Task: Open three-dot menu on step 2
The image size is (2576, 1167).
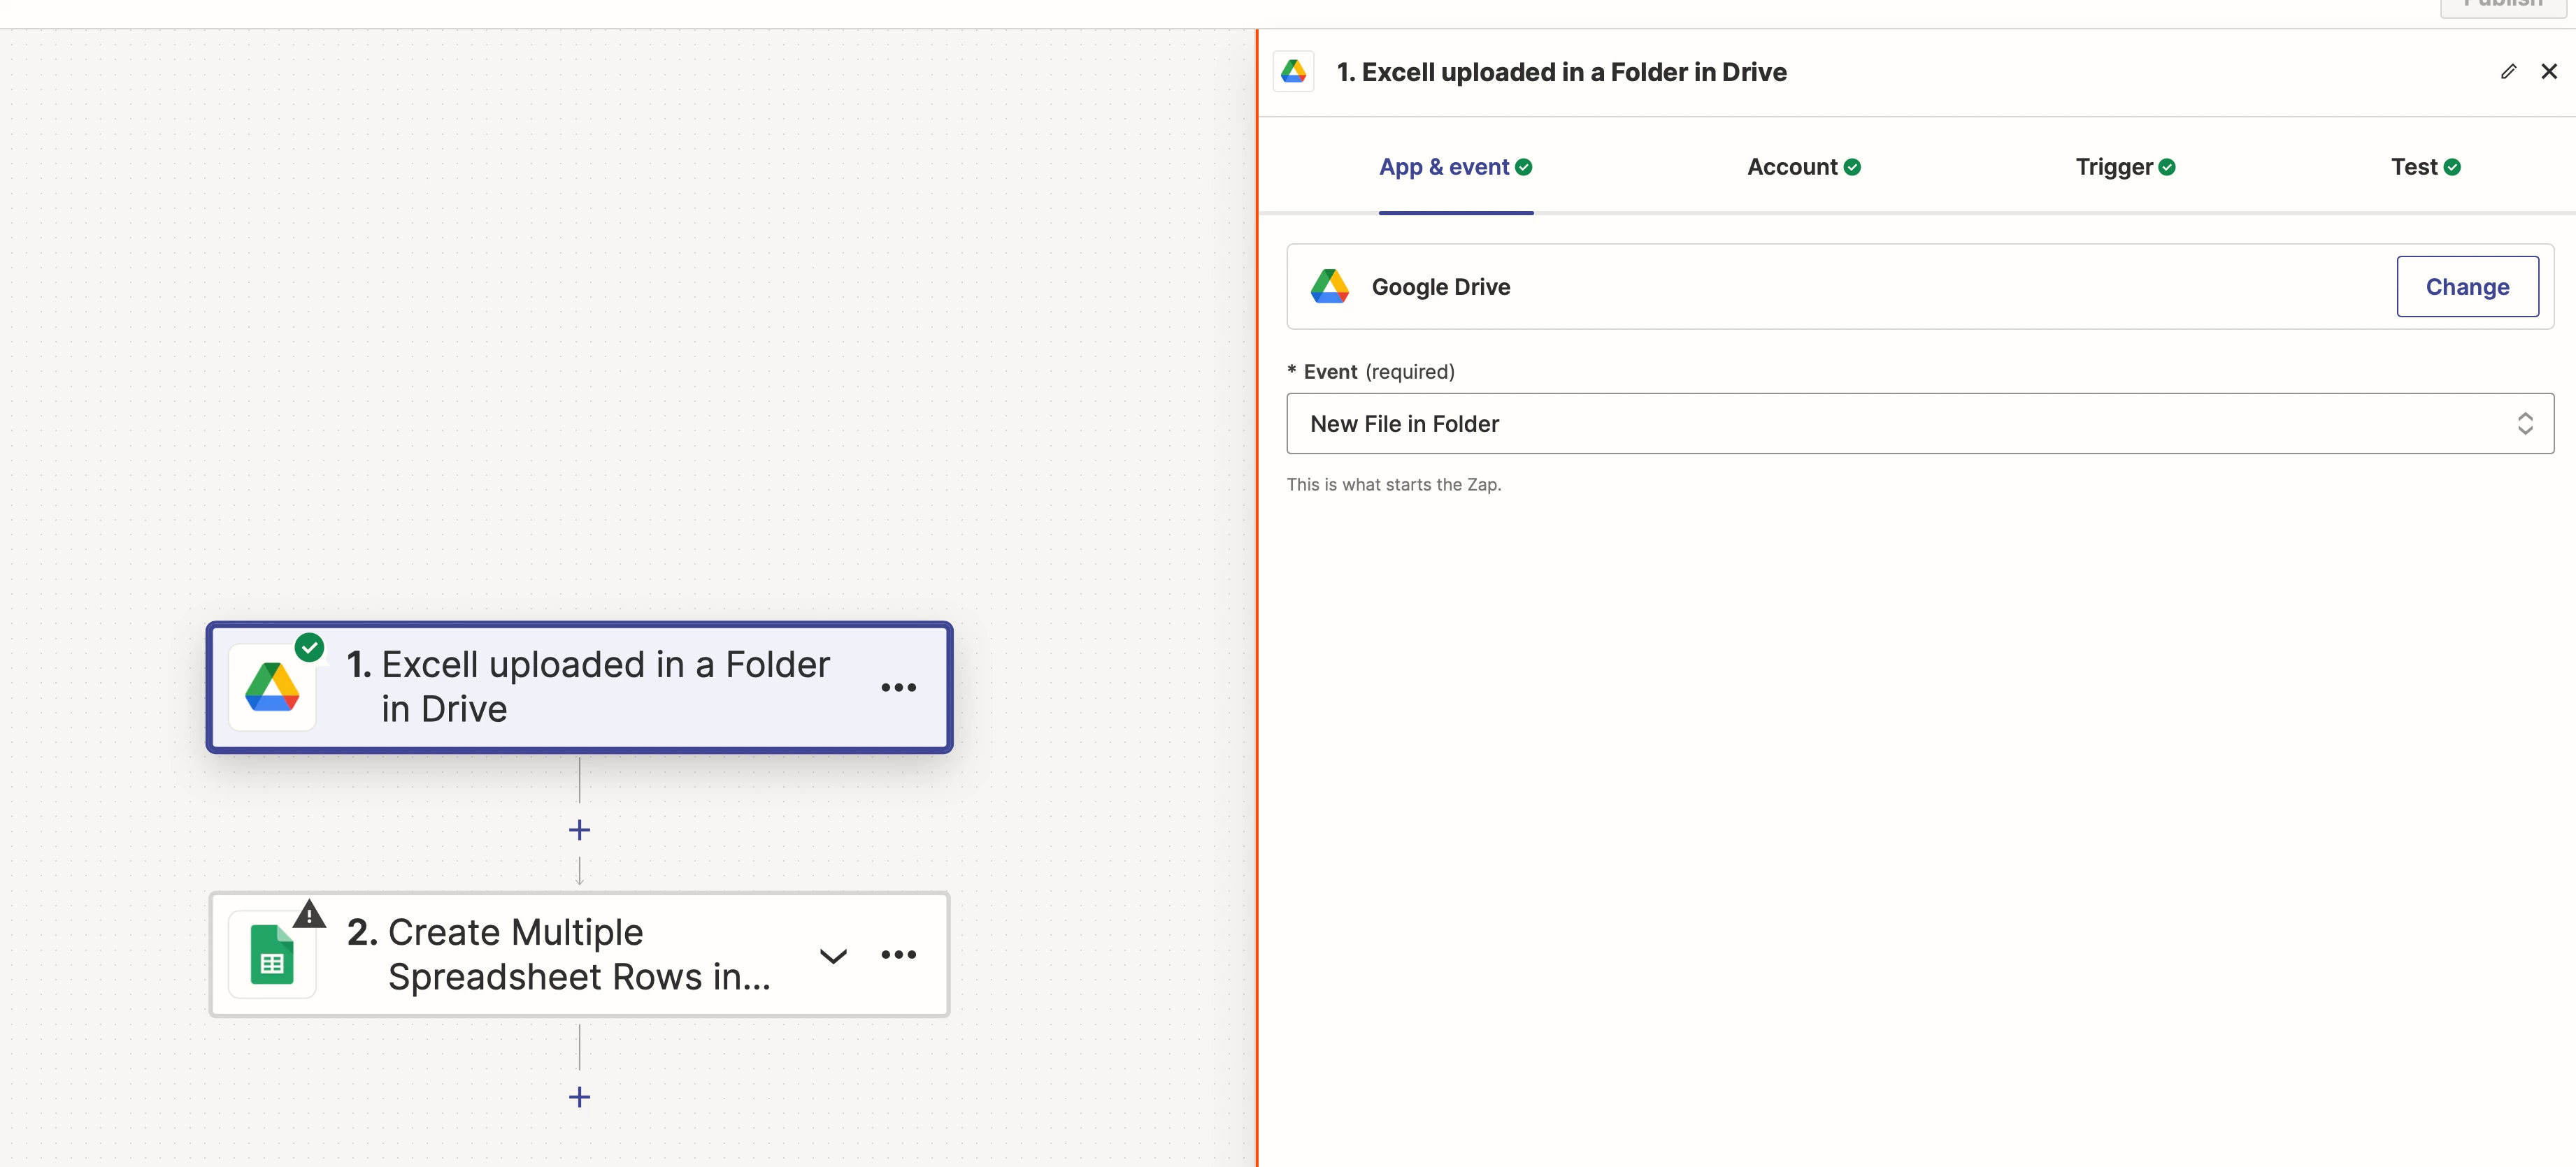Action: point(898,955)
